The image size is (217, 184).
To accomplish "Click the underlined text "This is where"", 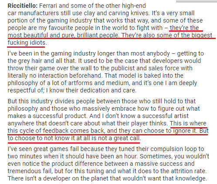I will tap(188, 123).
